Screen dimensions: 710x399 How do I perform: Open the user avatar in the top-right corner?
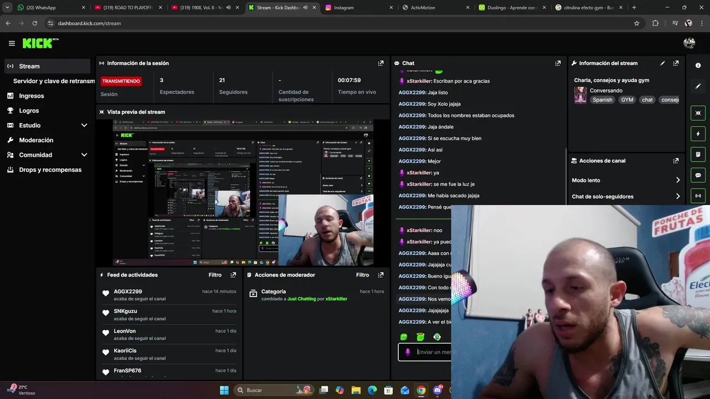tap(689, 43)
